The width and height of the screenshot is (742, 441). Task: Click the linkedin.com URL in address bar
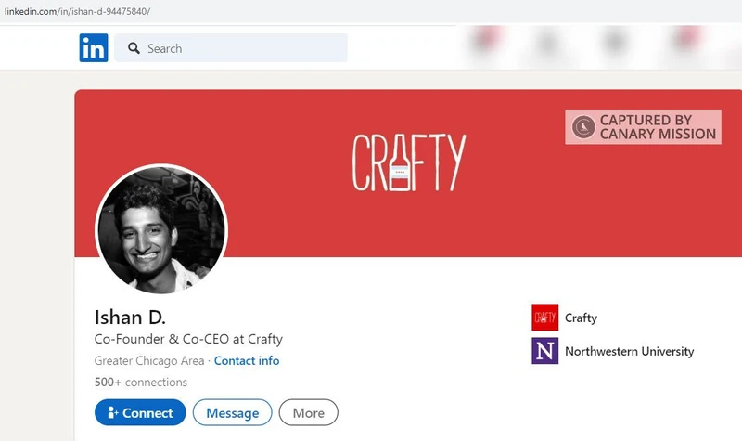pos(77,11)
